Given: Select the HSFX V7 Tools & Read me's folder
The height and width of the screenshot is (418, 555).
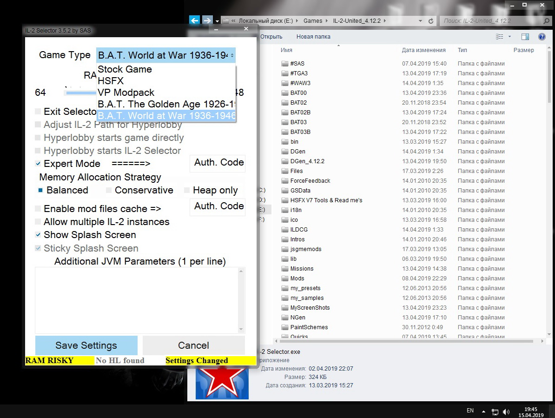Looking at the screenshot, I should coord(326,200).
